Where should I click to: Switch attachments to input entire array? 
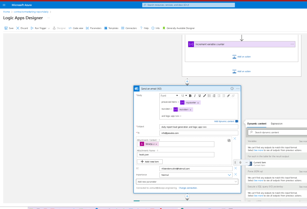pyautogui.click(x=229, y=140)
